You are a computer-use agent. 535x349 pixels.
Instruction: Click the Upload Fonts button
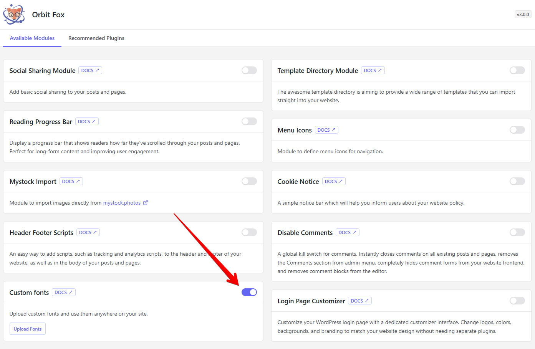coord(28,329)
